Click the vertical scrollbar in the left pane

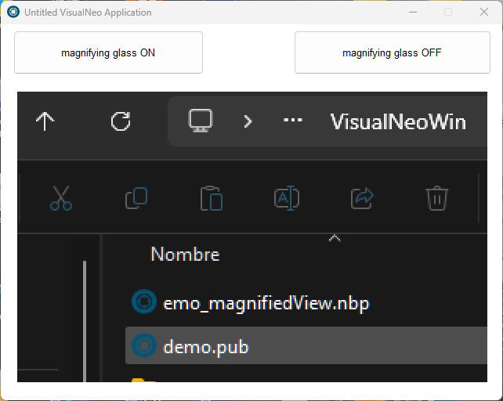85,321
